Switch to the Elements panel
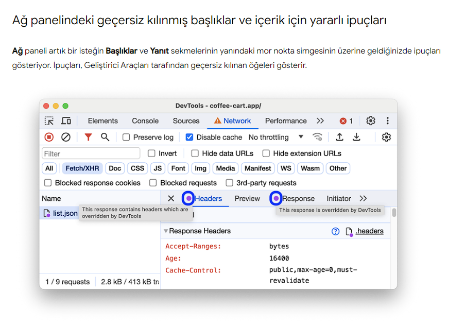 click(102, 121)
